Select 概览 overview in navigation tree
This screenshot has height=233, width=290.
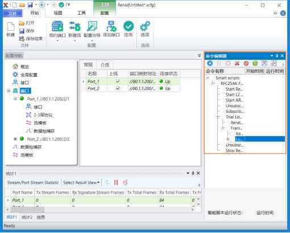point(24,67)
